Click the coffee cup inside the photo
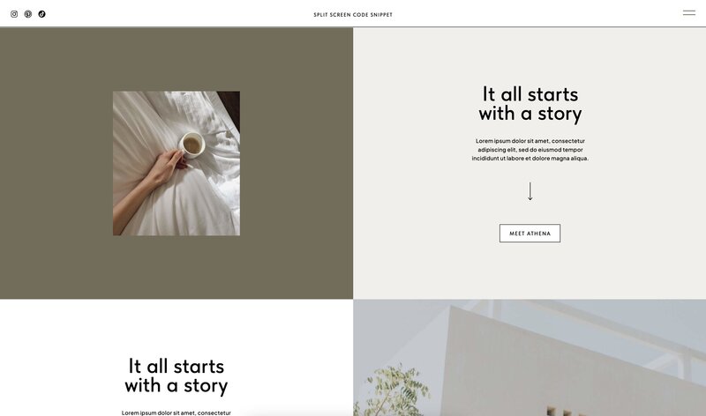This screenshot has width=706, height=416. (x=192, y=145)
